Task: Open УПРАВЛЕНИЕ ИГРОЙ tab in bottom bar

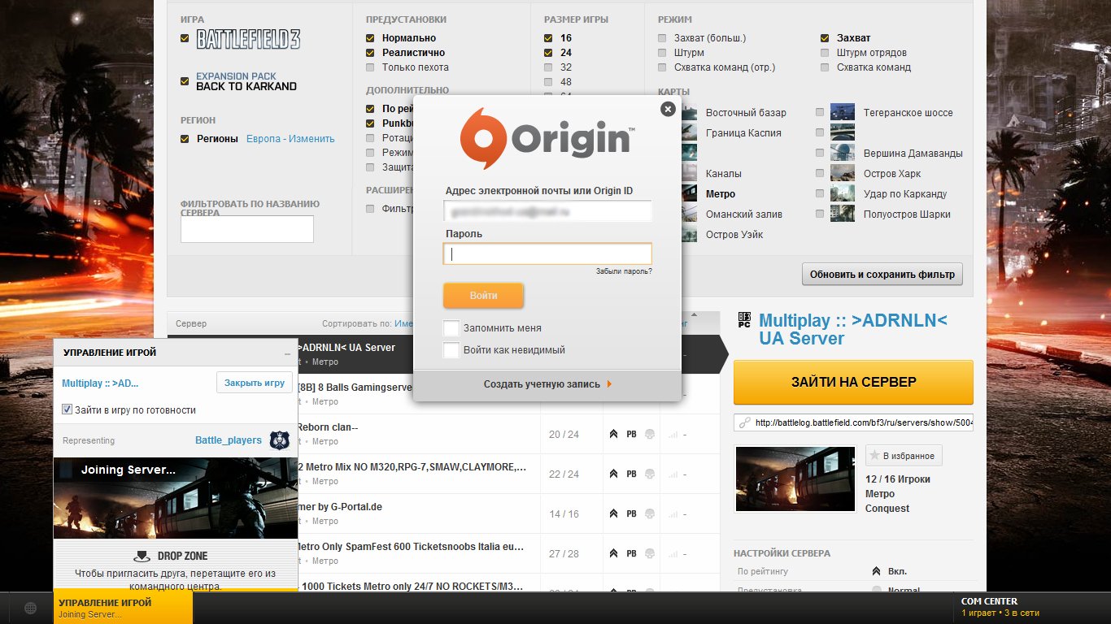Action: click(x=123, y=608)
